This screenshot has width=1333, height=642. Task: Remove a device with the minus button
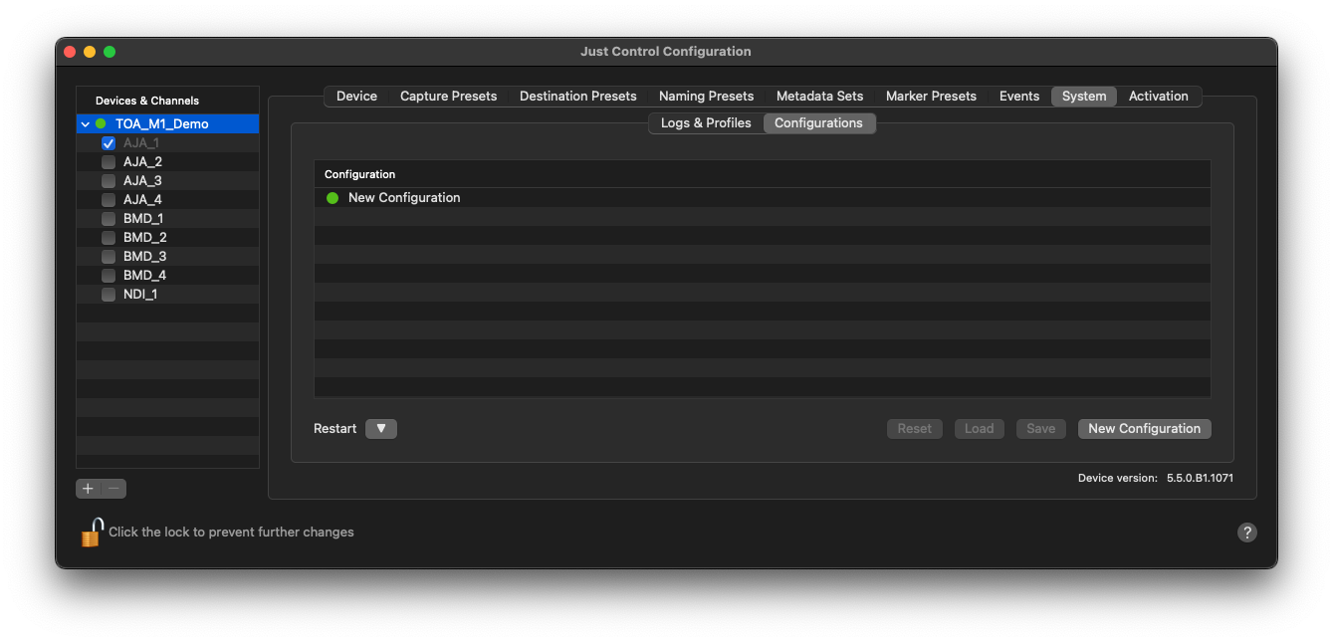pos(114,489)
